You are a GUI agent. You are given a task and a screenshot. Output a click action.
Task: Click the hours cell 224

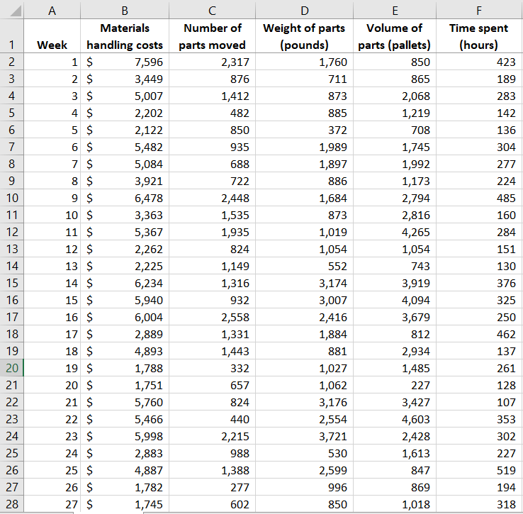[479, 181]
